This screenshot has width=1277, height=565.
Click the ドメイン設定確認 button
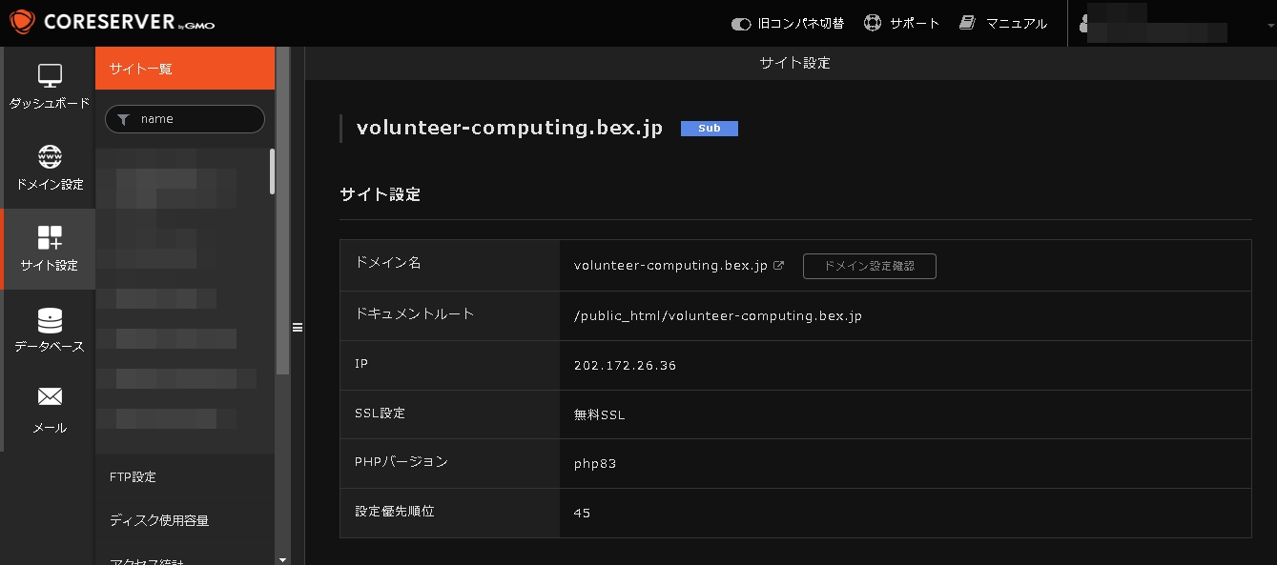[x=869, y=266]
